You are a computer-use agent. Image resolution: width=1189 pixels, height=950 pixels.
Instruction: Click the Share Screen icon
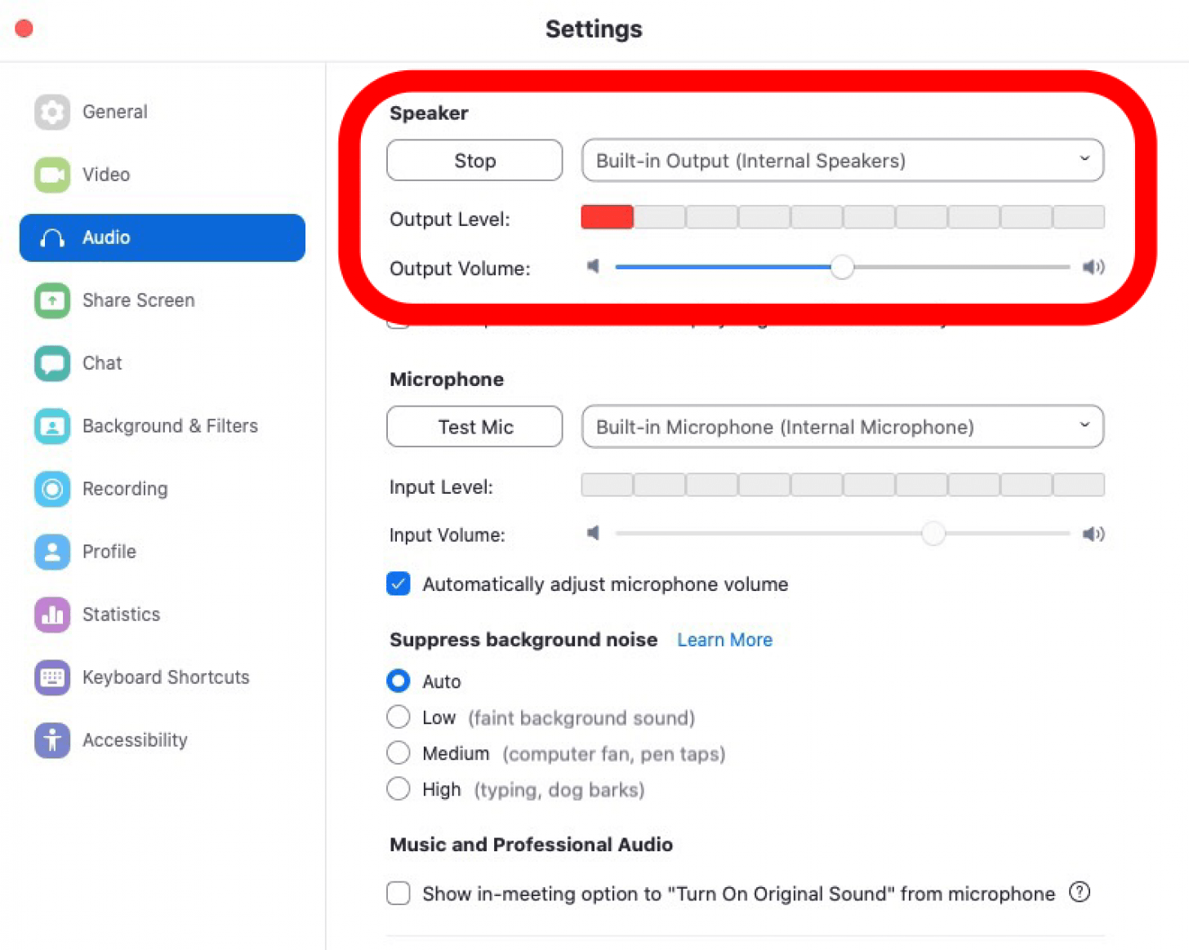[x=52, y=300]
